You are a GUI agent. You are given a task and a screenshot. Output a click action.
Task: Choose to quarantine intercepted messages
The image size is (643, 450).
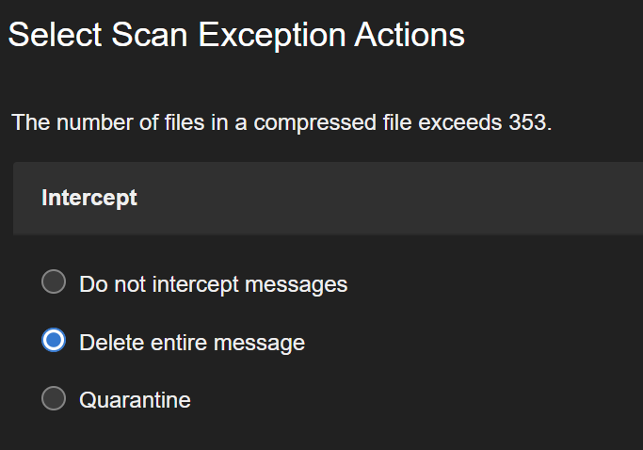click(x=55, y=399)
